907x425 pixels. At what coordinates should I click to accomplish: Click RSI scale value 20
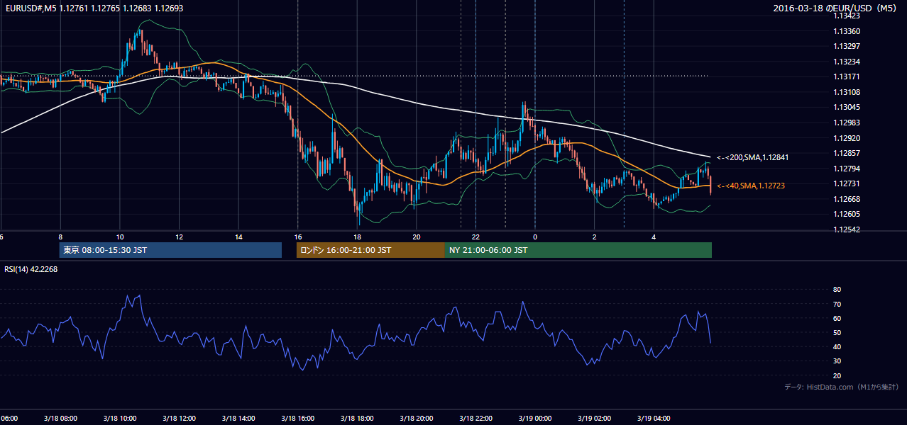(837, 375)
